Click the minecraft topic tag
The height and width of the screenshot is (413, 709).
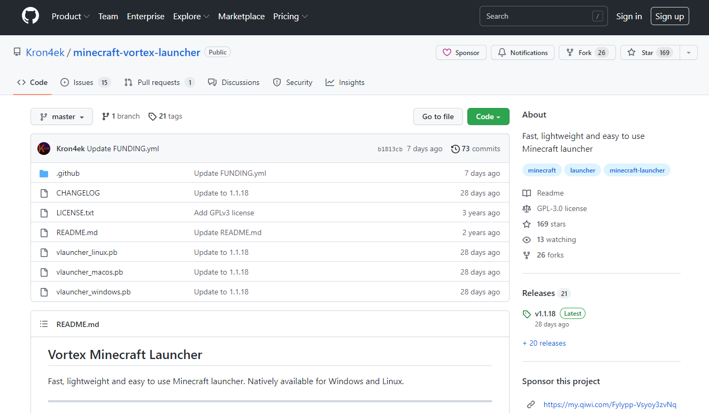point(542,170)
